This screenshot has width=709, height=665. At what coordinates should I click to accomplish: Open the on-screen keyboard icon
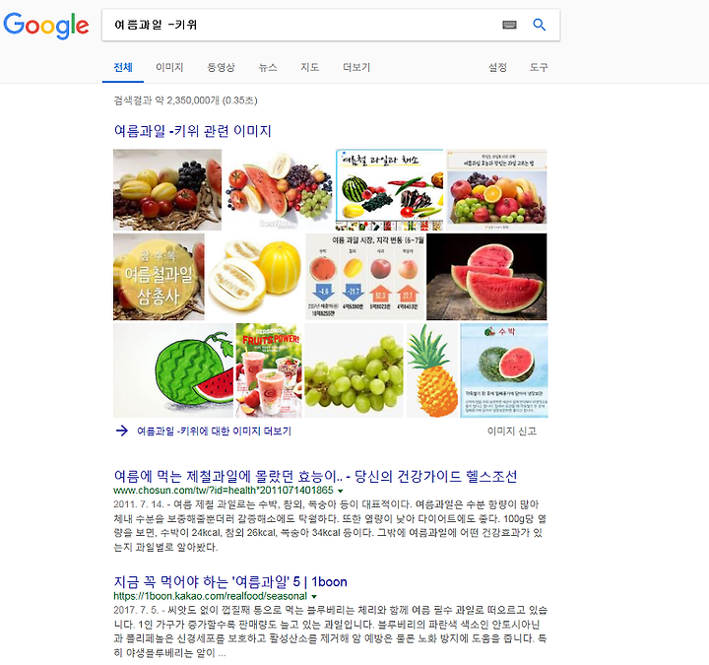[509, 25]
